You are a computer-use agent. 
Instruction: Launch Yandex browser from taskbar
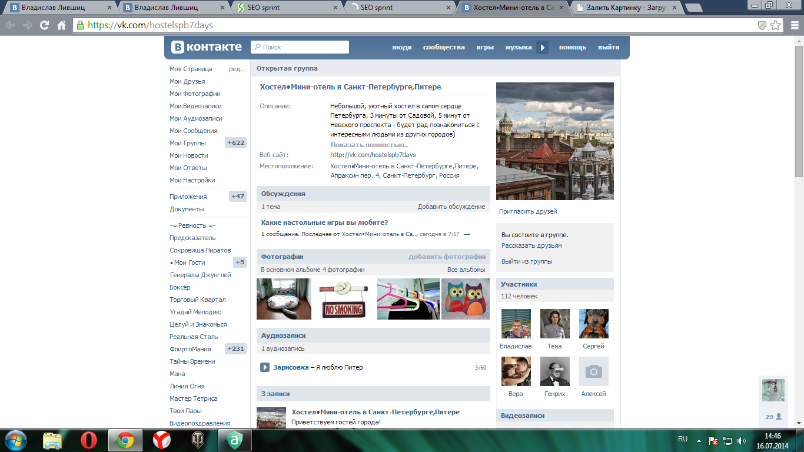coord(162,440)
